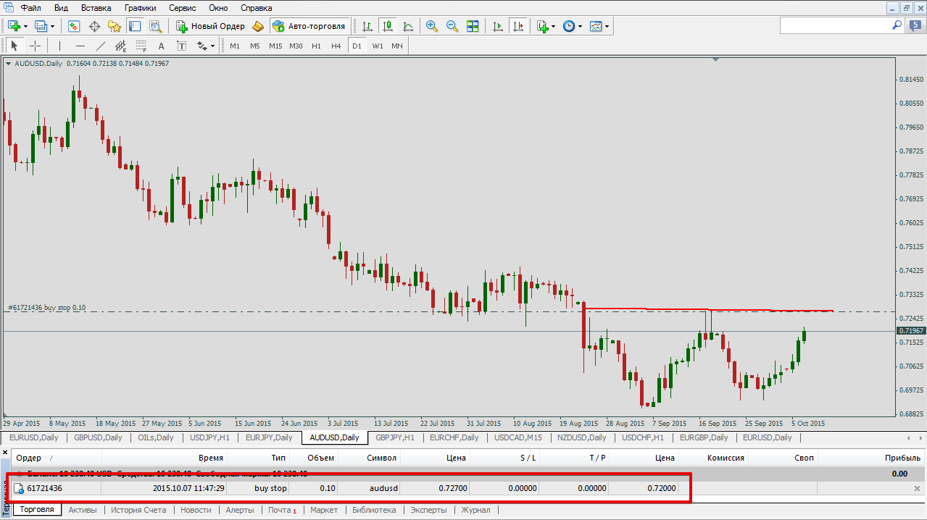The image size is (927, 520).
Task: Toggle the Navigator panel star-folder icon
Action: [115, 26]
